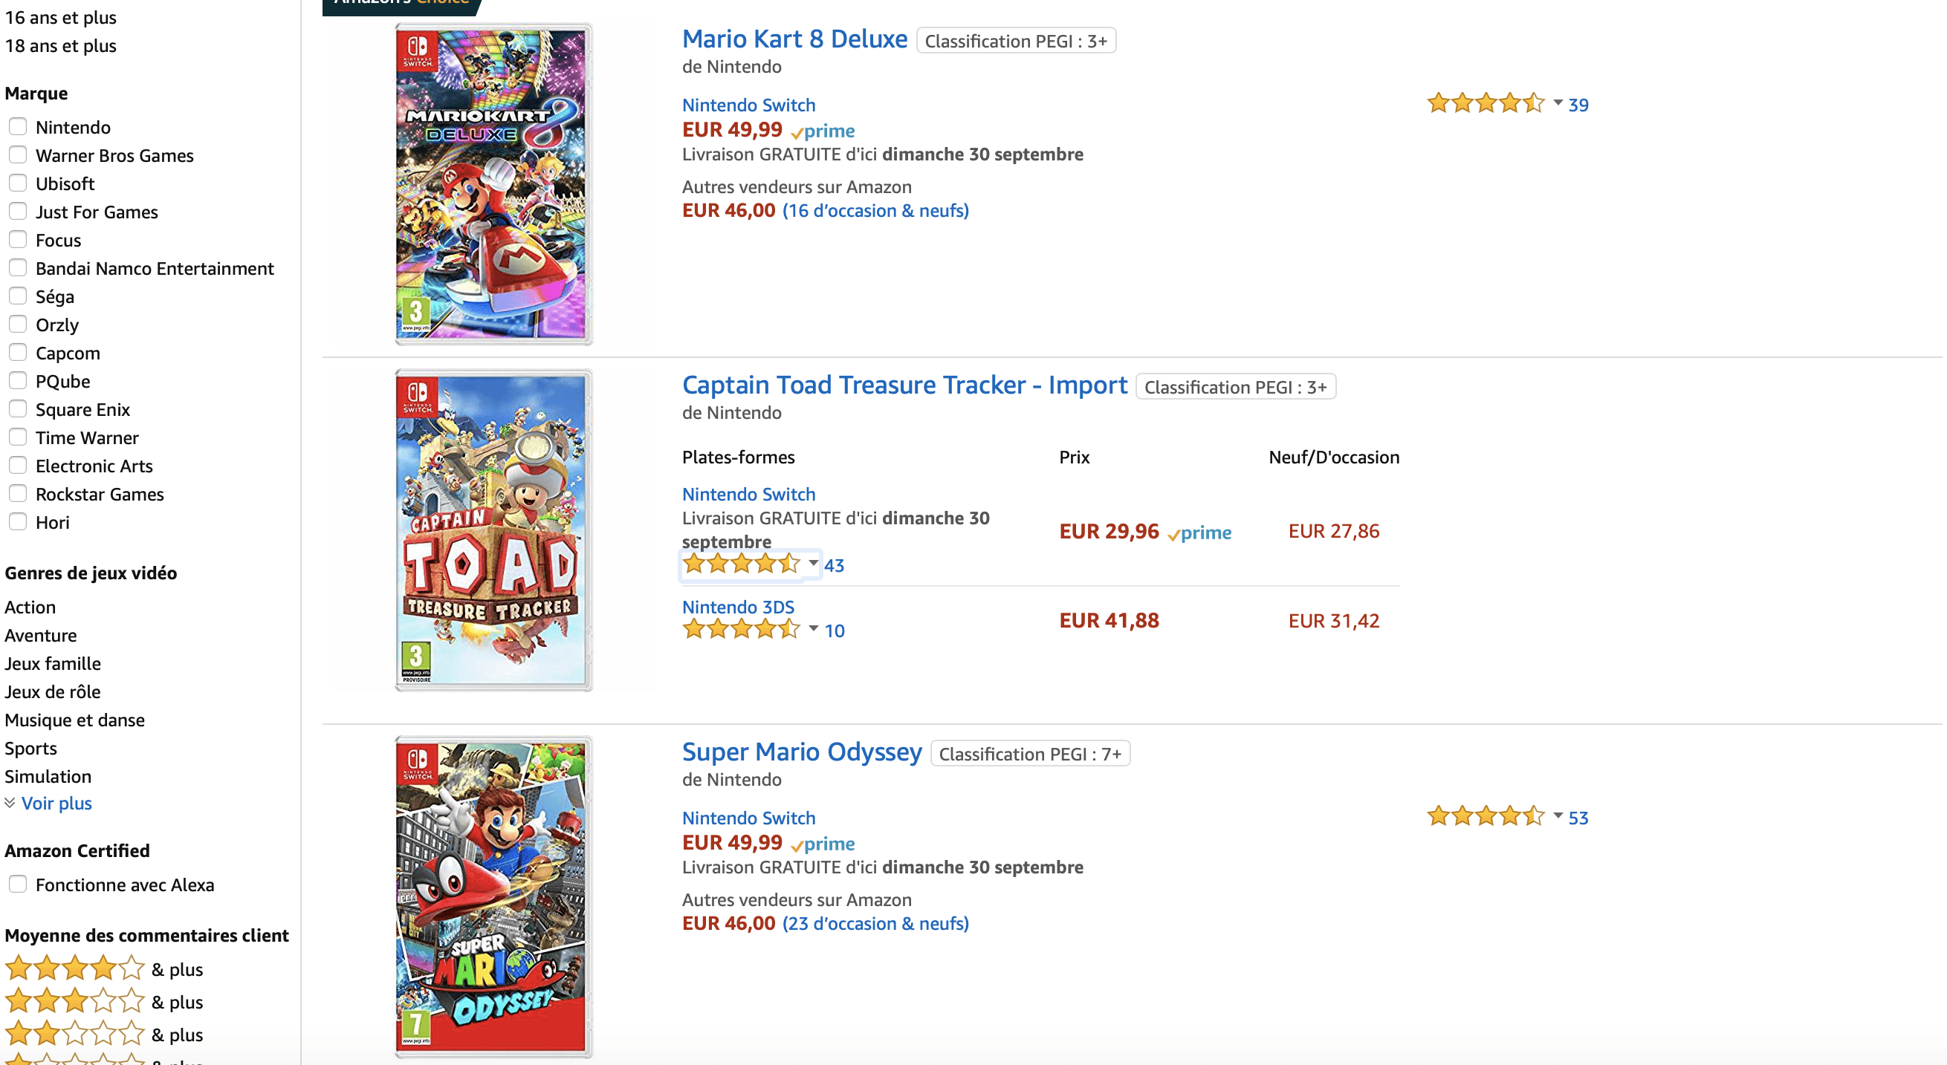Click Captain Toad Switch star rating
The width and height of the screenshot is (1947, 1065).
[740, 564]
